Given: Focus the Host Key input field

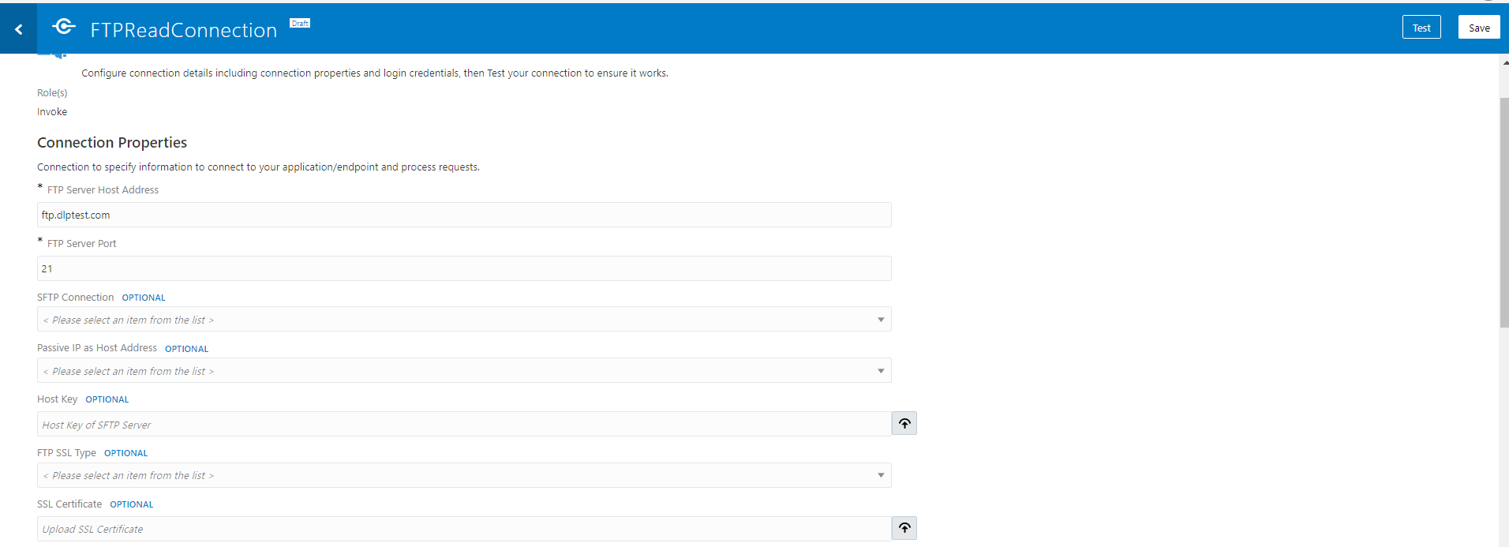Looking at the screenshot, I should coord(464,425).
